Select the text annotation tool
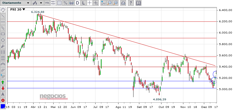This screenshot has height=110, width=234. tap(3, 94)
